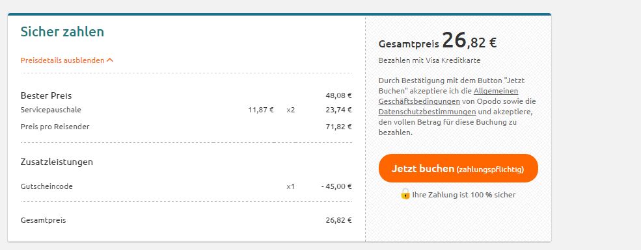
Task: Click the 11,87 € unit service fee
Action: pyautogui.click(x=261, y=110)
